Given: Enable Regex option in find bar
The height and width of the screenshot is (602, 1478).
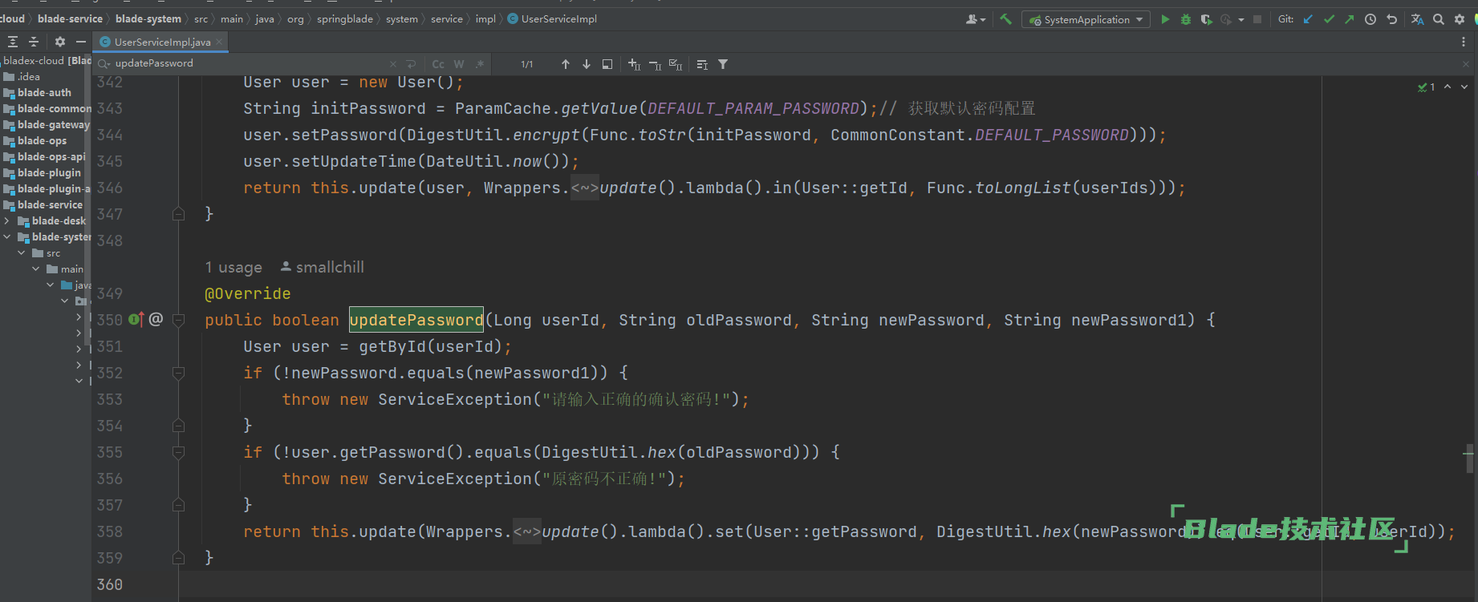Looking at the screenshot, I should (480, 64).
